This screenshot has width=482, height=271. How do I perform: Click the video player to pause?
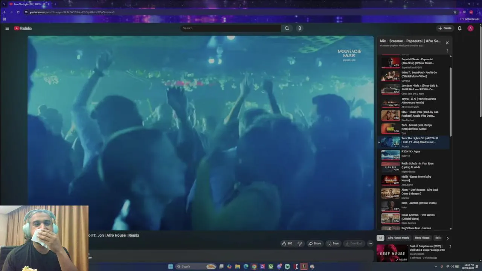point(200,132)
